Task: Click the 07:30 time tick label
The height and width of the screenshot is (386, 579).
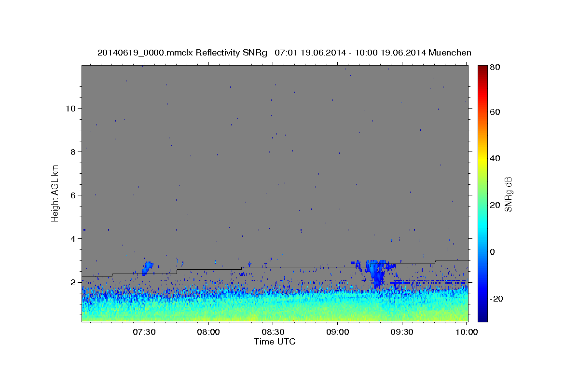Action: tap(144, 332)
